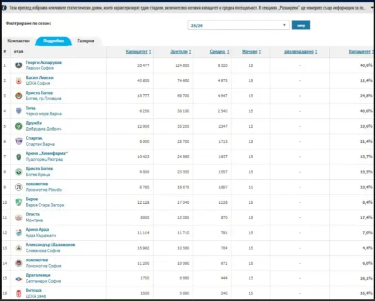Open the Арена „Хювефарма" stadium link
The width and height of the screenshot is (375, 301).
[x=47, y=153]
